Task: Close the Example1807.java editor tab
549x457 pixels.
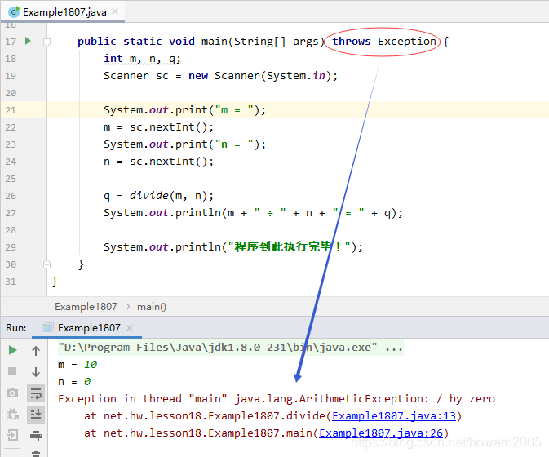Action: point(115,12)
